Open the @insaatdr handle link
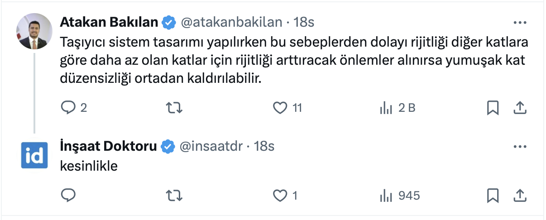Viewport: 546px width, 220px height. pos(212,146)
